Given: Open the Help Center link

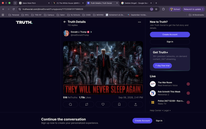Looking at the screenshot, I should click(x=155, y=110).
